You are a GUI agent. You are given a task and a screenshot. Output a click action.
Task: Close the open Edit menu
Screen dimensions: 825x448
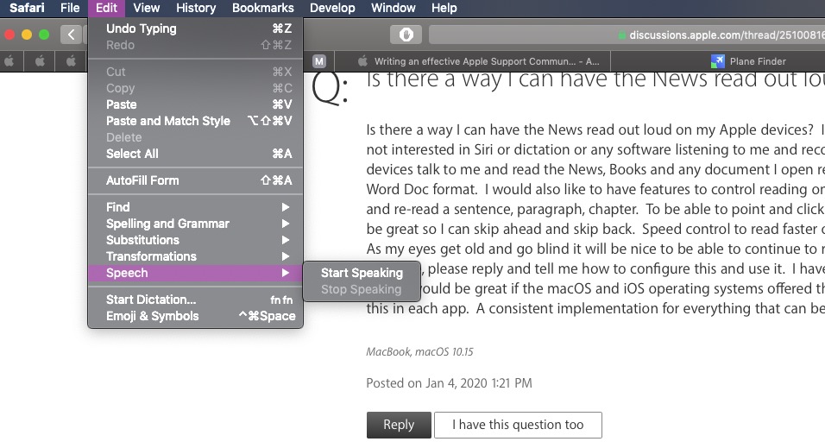coord(106,8)
